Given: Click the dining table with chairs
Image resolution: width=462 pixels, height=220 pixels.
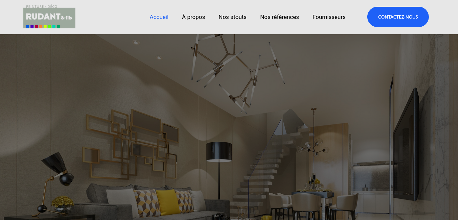Looking at the screenshot, I should [x=311, y=203].
